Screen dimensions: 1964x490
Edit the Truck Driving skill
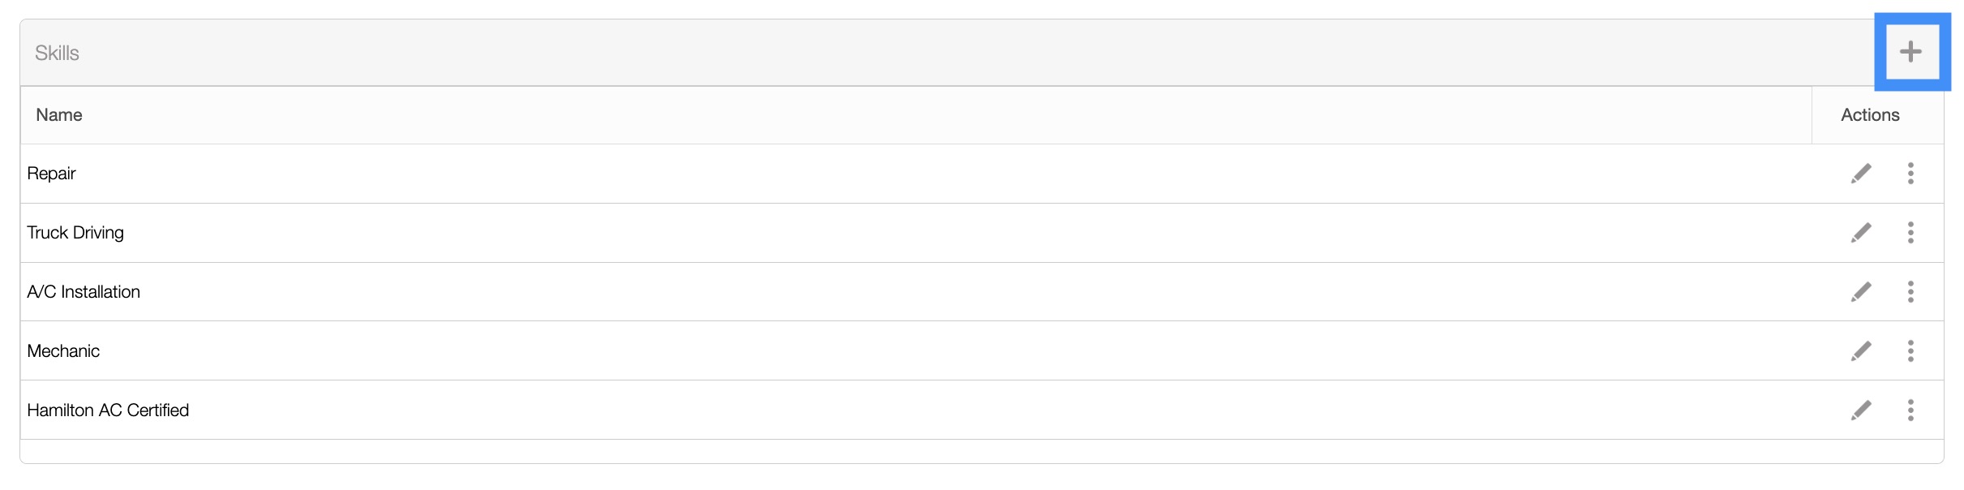(1861, 233)
